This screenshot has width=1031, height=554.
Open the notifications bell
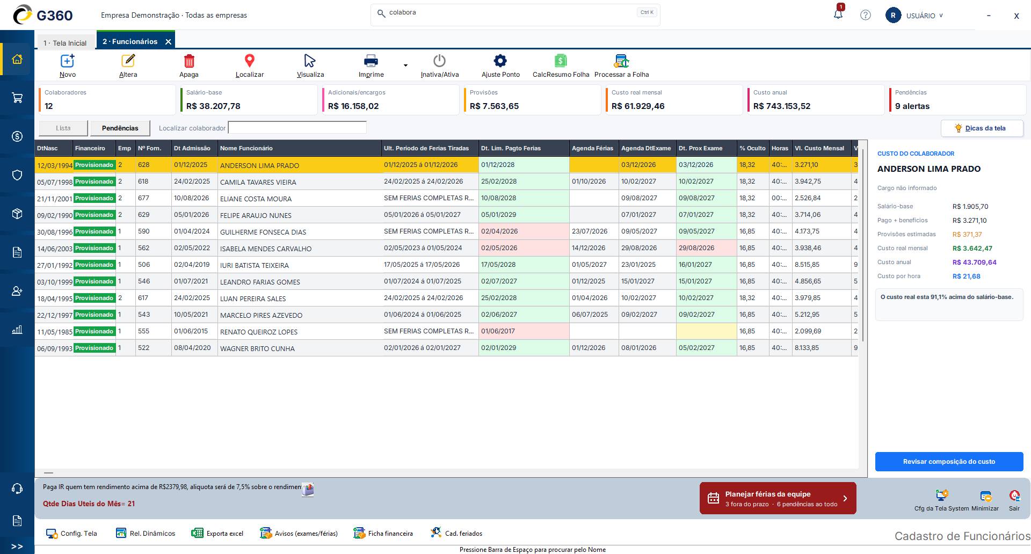point(838,14)
